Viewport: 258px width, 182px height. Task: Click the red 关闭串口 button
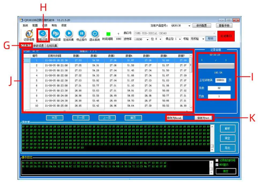(x=226, y=36)
